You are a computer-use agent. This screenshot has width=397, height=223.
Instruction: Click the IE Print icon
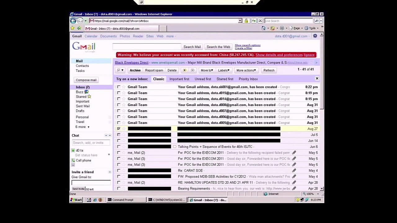pyautogui.click(x=282, y=28)
